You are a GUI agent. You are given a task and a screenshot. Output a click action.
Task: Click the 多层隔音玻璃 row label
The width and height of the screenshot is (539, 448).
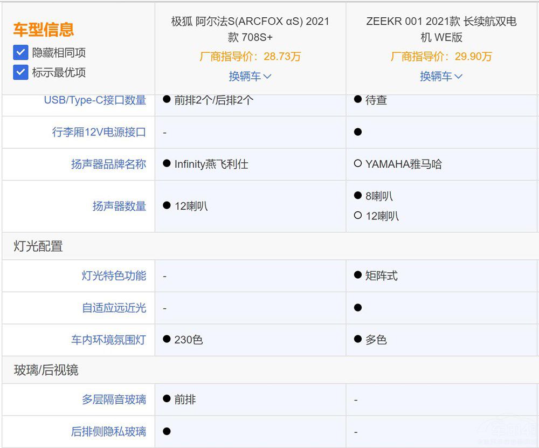point(114,399)
